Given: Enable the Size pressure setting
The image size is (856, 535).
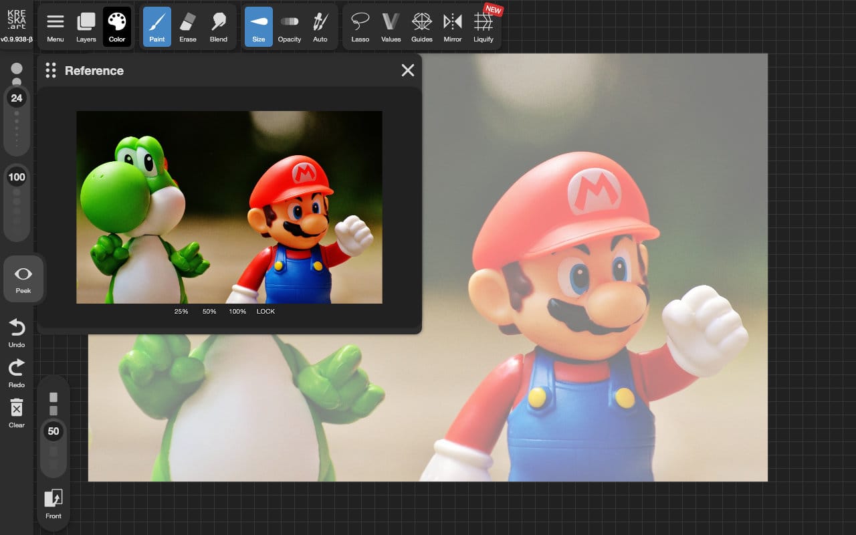Looking at the screenshot, I should coord(258,27).
